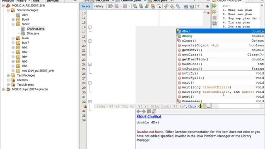The width and height of the screenshot is (265, 149).
Task: Choose getClass() completion
Action: point(220,55)
